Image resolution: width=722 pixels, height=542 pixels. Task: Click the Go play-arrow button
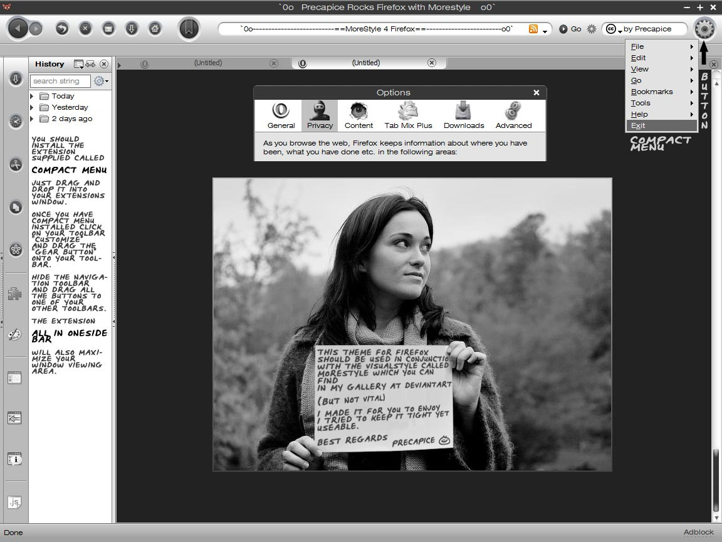563,29
